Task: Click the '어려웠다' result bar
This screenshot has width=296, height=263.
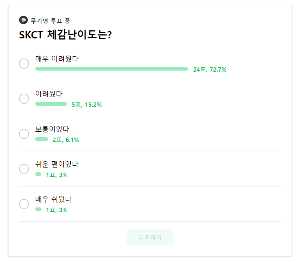Action: click(x=51, y=104)
